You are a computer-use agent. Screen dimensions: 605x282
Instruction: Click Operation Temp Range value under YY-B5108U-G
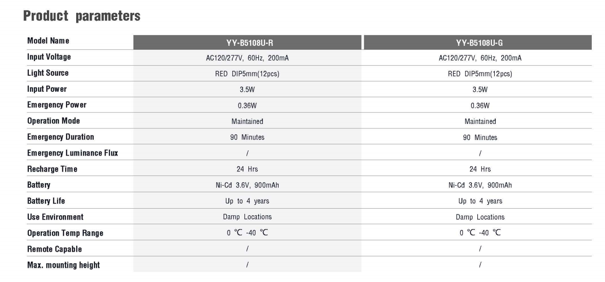pos(480,233)
